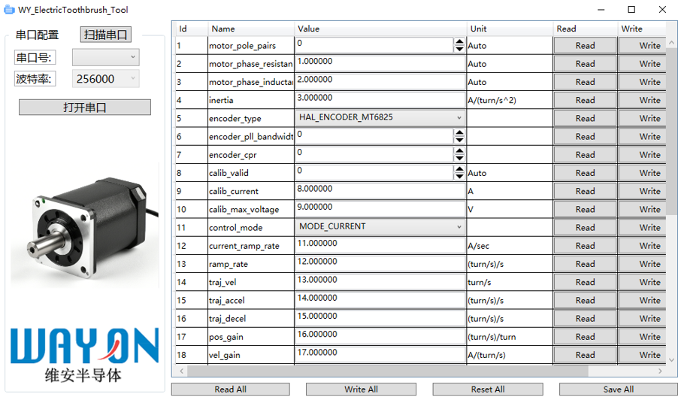Click the 打开串口 open port button

click(x=84, y=108)
